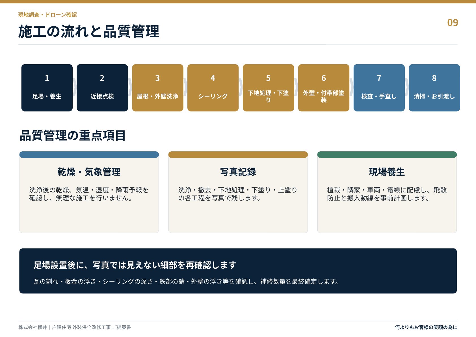Select step 2 card 近接点検
This screenshot has height=337, width=476.
tap(102, 88)
